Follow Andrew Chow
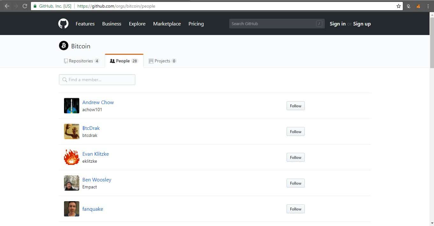 pyautogui.click(x=295, y=106)
